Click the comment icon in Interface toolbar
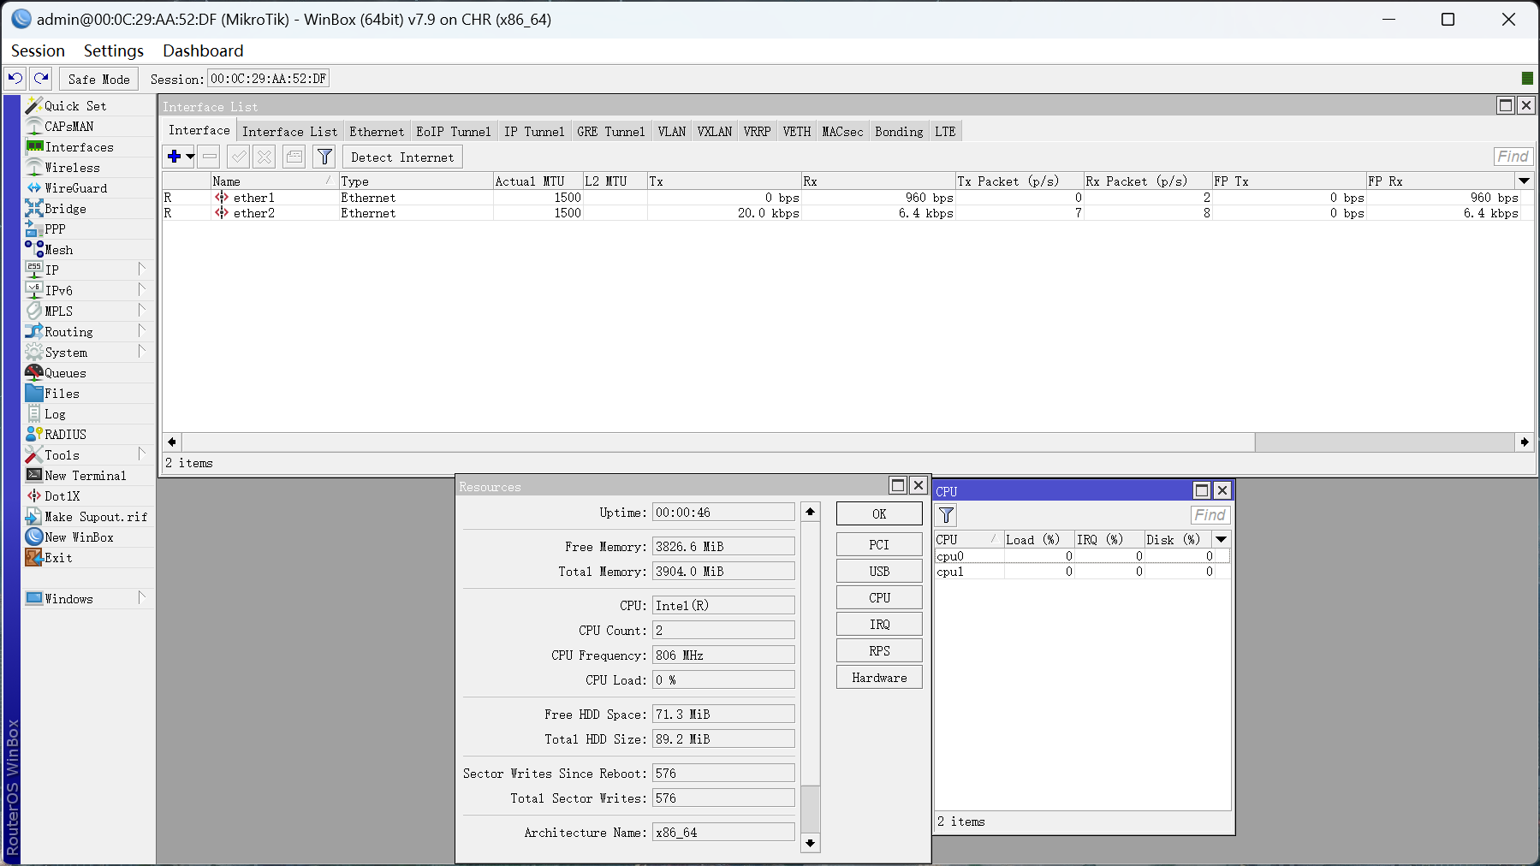Viewport: 1540px width, 866px height. pyautogui.click(x=294, y=157)
